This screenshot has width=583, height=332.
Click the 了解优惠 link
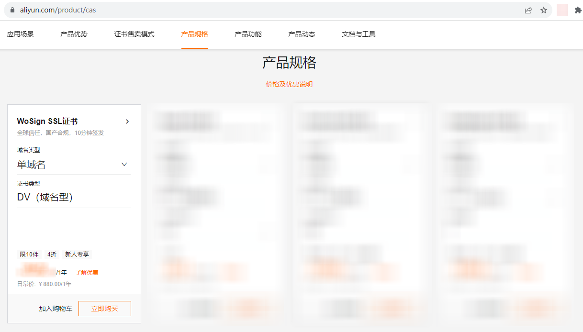[87, 272]
